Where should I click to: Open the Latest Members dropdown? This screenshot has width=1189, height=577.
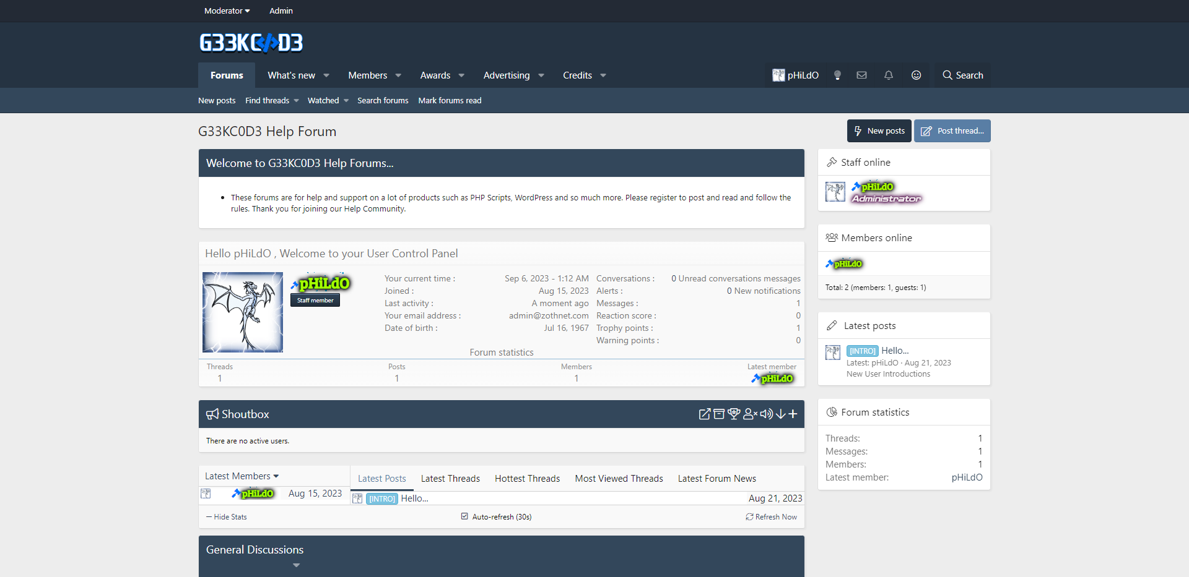click(x=242, y=476)
